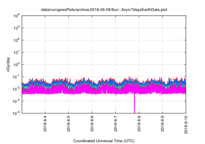The height and width of the screenshot is (144, 205).
Task: Click the 2018-6-6 date tick label
Action: click(92, 124)
